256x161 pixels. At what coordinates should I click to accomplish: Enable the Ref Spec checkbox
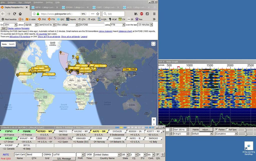coord(227,129)
